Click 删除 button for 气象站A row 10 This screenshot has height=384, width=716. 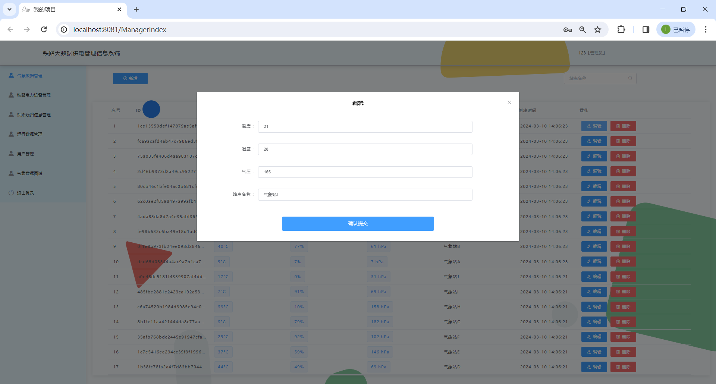[623, 262]
